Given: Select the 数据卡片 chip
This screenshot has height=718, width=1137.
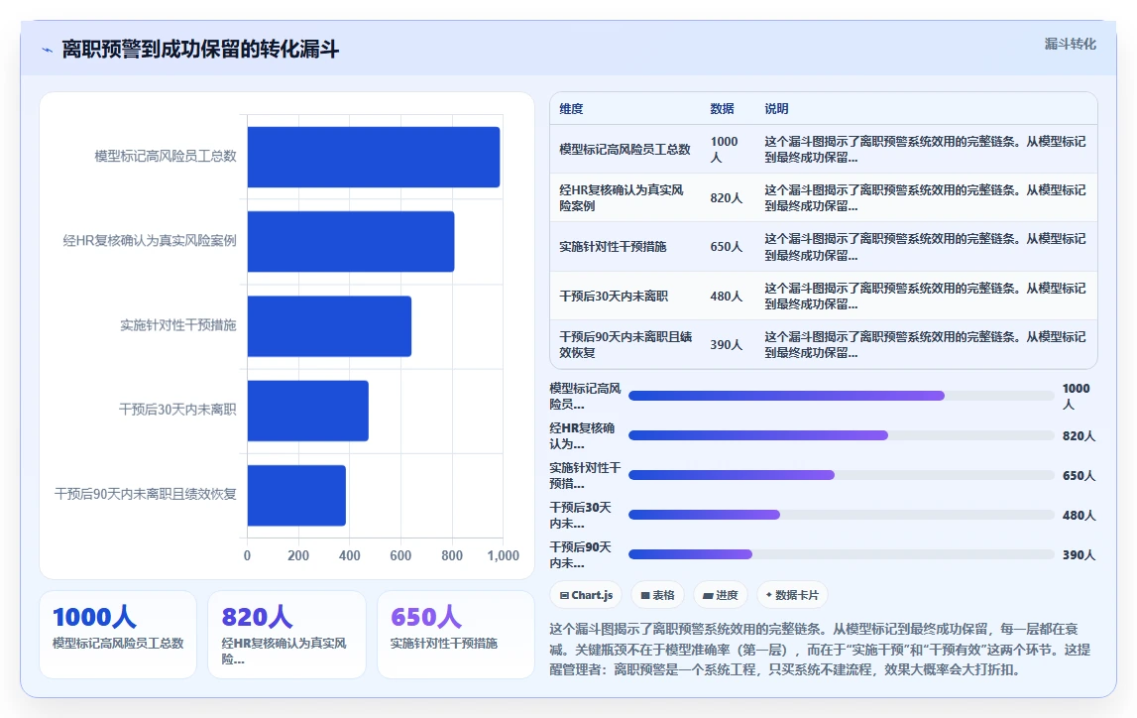Looking at the screenshot, I should click(792, 595).
